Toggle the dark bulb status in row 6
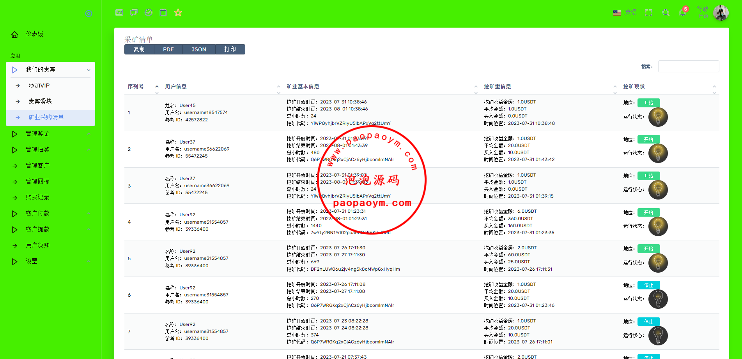Image resolution: width=742 pixels, height=359 pixels. coord(658,299)
